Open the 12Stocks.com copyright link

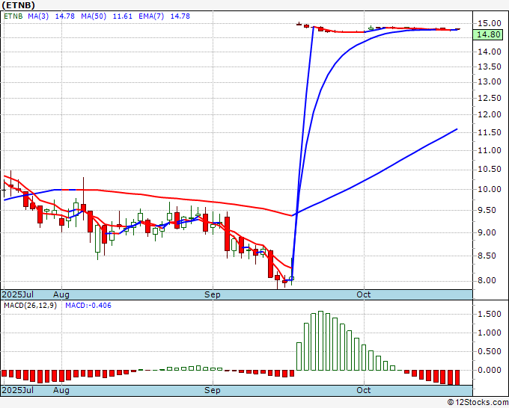(478, 403)
